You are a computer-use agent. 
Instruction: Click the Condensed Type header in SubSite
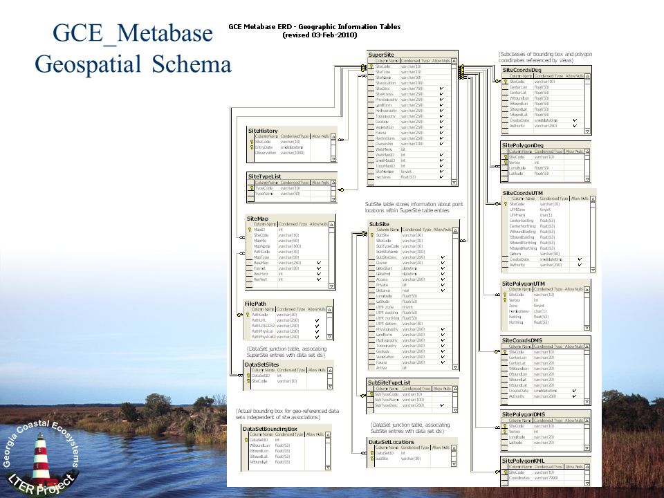416,230
